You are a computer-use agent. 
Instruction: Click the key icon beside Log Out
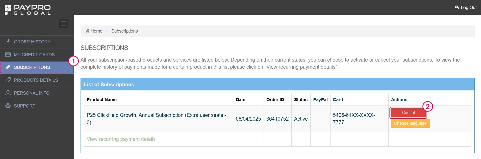[457, 7]
